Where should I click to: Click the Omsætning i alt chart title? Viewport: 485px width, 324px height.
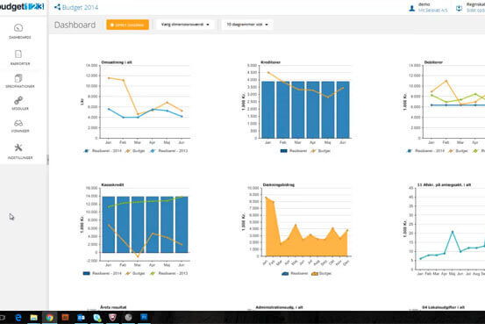(x=117, y=62)
